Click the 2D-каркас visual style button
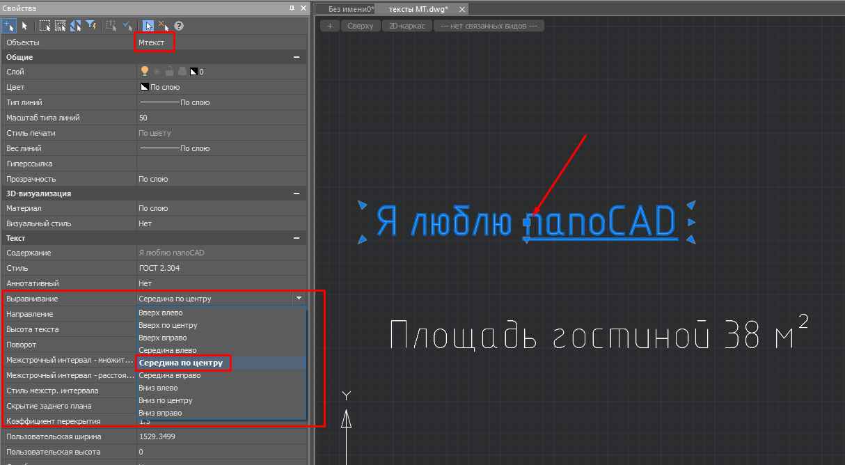 tap(407, 26)
